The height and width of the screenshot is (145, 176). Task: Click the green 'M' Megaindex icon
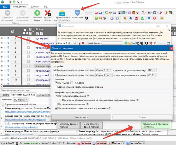pyautogui.click(x=142, y=18)
